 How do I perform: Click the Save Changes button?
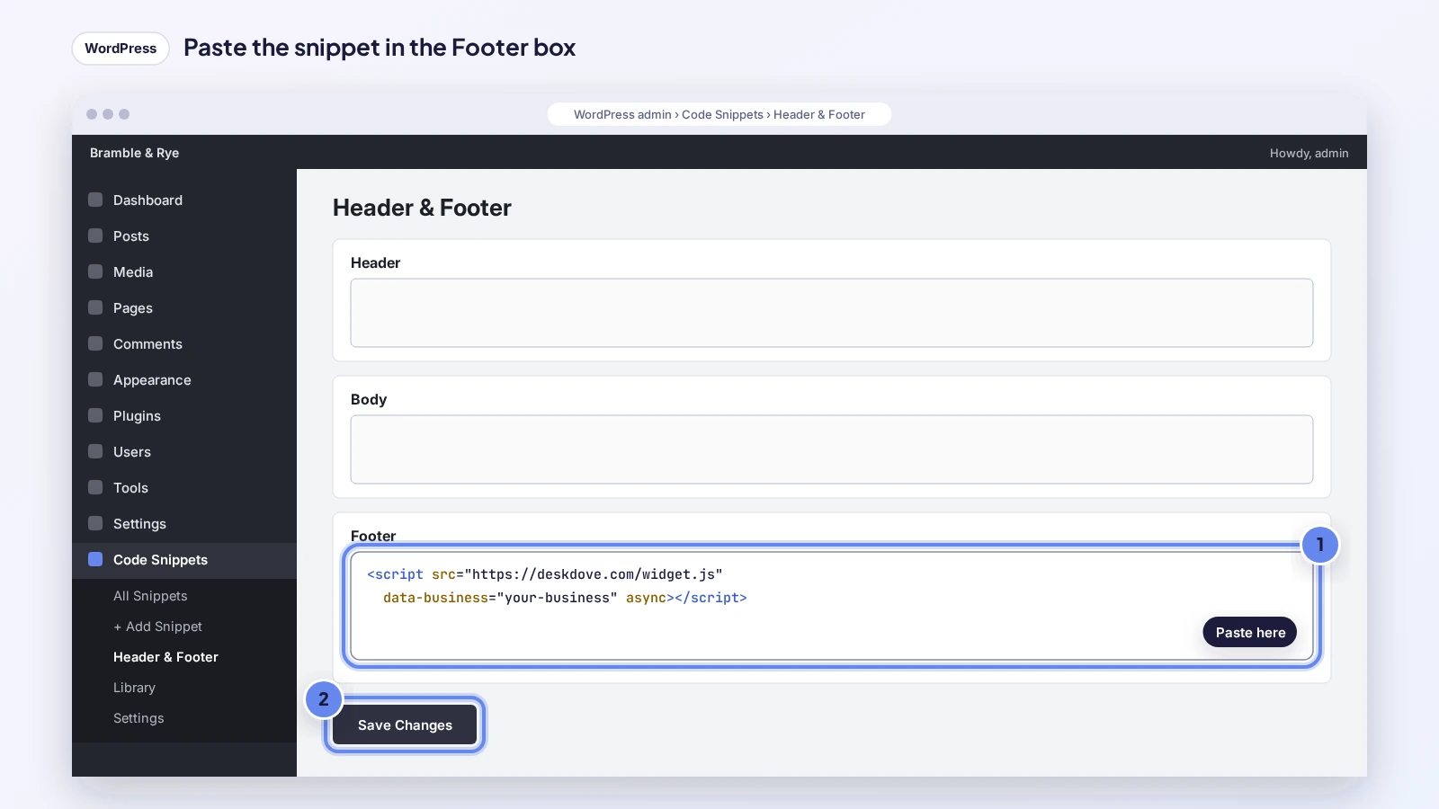[405, 725]
